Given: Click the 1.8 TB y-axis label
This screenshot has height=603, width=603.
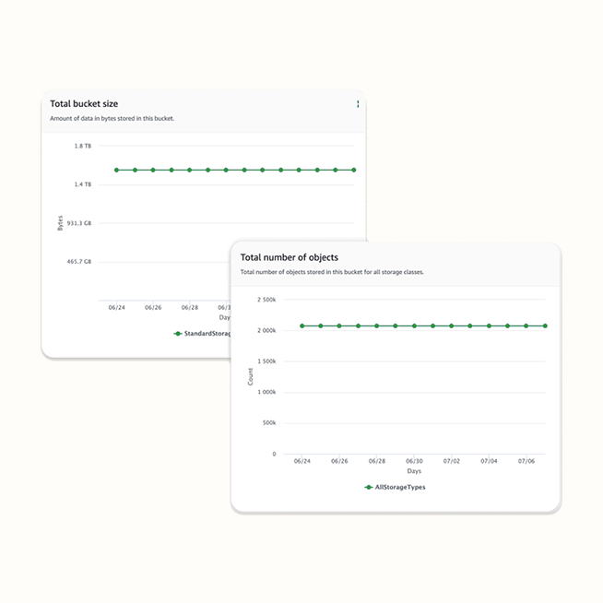Looking at the screenshot, I should coord(82,146).
